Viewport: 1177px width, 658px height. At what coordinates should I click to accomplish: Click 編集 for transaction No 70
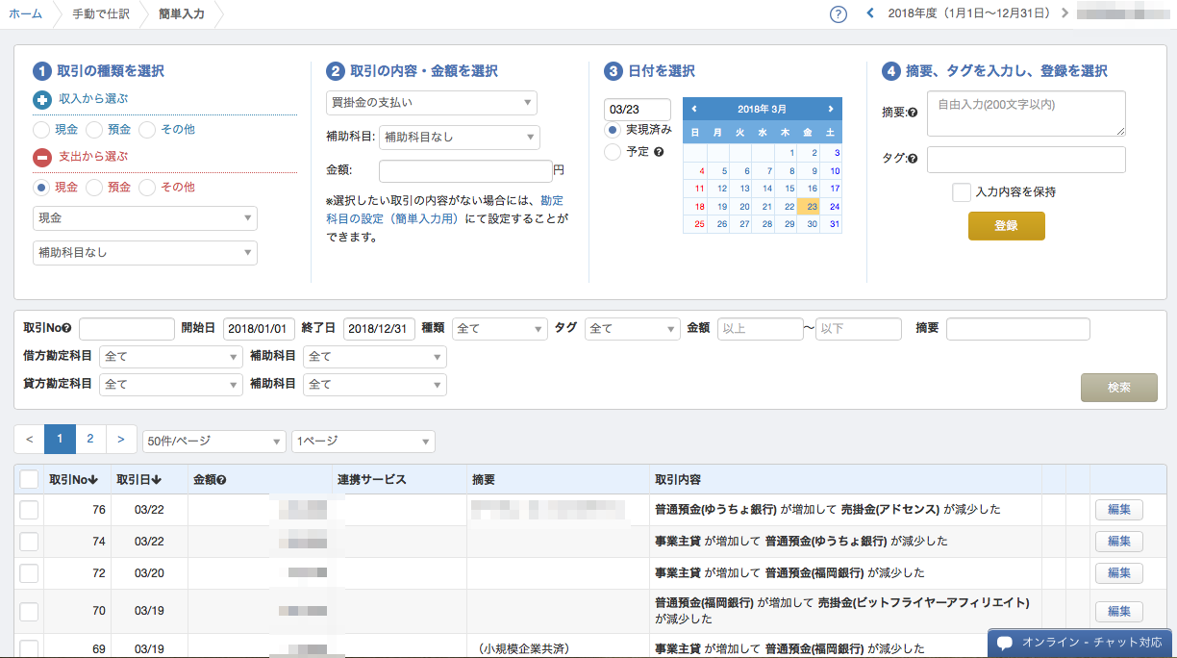pos(1118,611)
